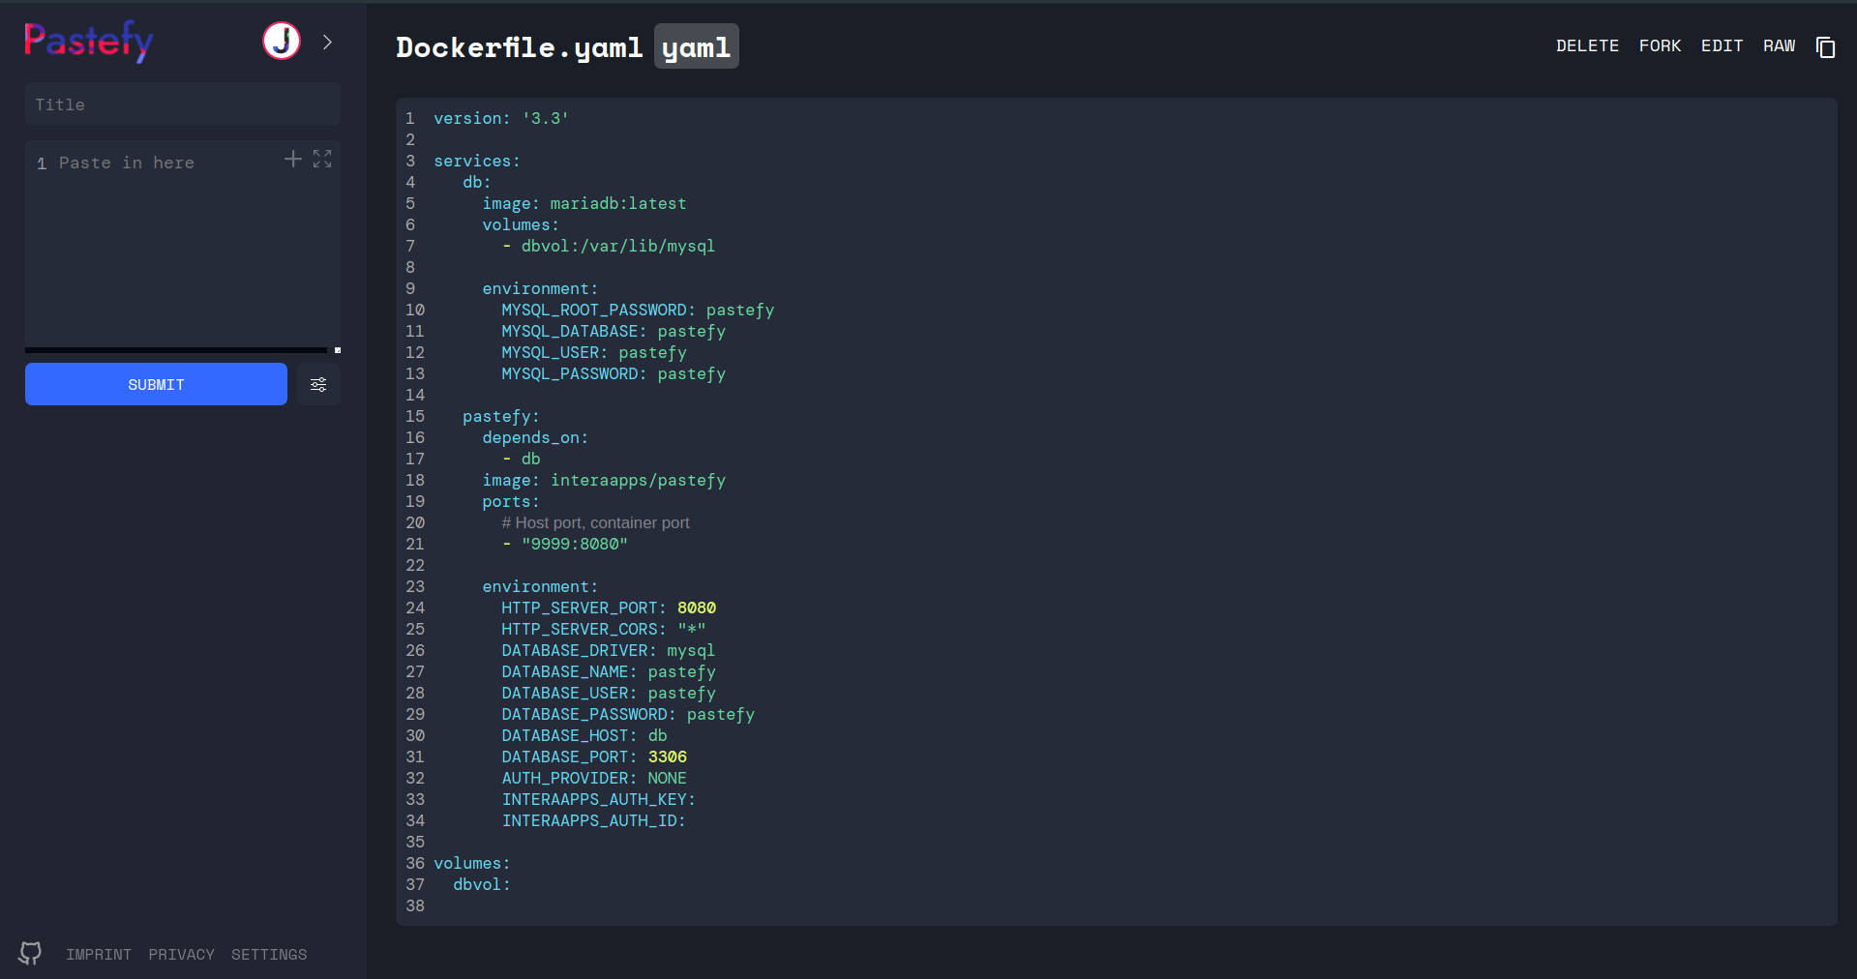
Task: Click "INTERAAPPS_AUTH_ID:" line
Action: pyautogui.click(x=594, y=820)
